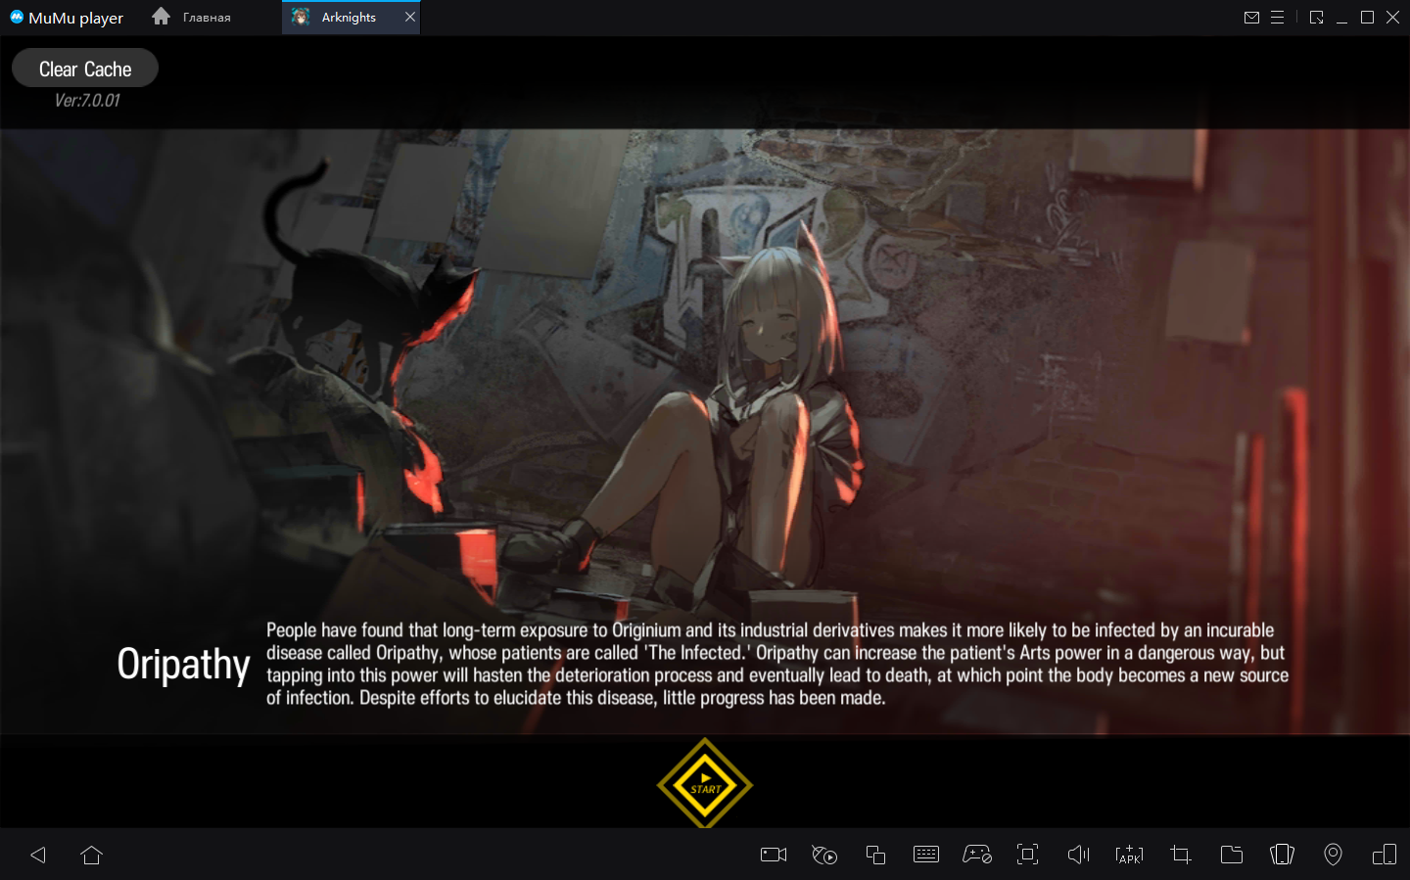
Task: Go to Android home screen icon
Action: tap(92, 855)
